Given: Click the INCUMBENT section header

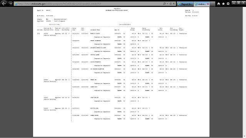Looking at the screenshot, I should point(125,25).
